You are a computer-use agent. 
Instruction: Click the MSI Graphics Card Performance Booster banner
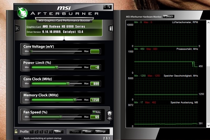click(64, 20)
